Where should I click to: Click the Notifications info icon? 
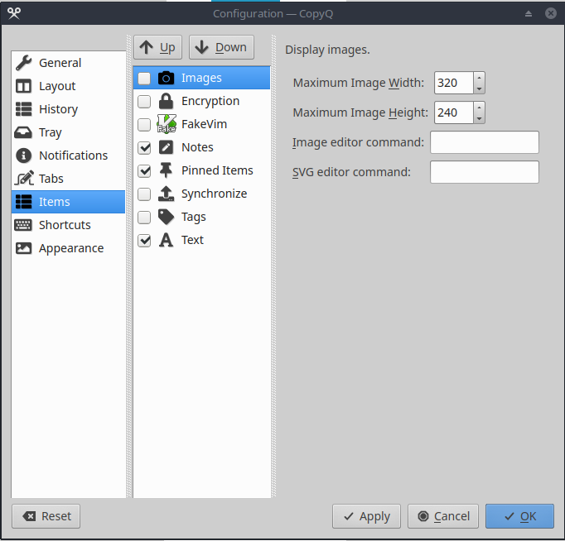point(23,156)
